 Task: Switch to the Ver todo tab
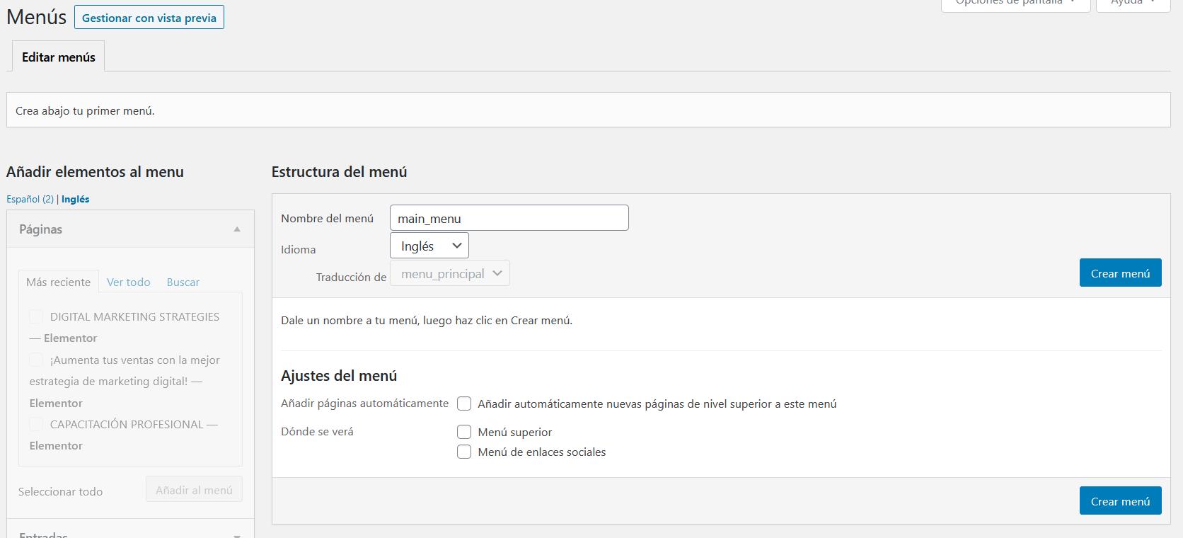coord(128,282)
